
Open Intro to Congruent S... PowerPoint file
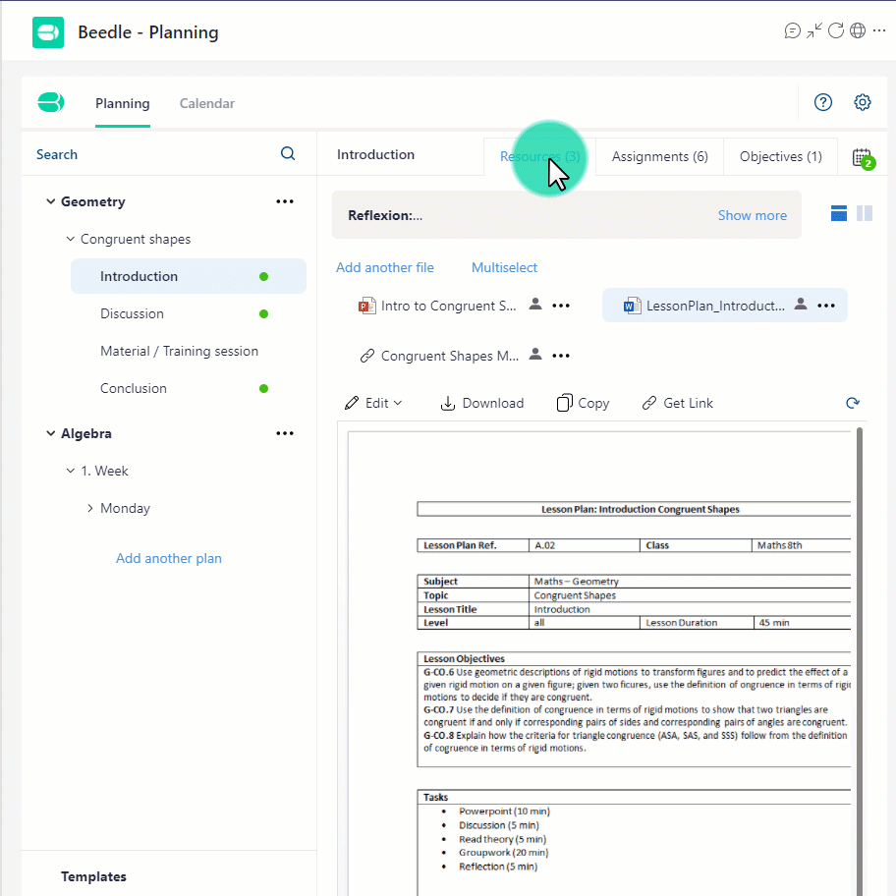437,306
